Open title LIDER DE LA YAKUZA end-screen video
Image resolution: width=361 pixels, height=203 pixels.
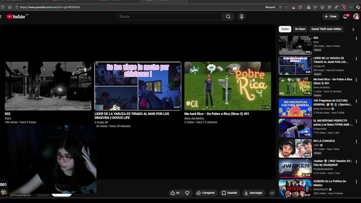(x=132, y=116)
